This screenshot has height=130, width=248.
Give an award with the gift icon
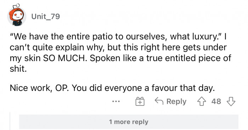coord(140,102)
